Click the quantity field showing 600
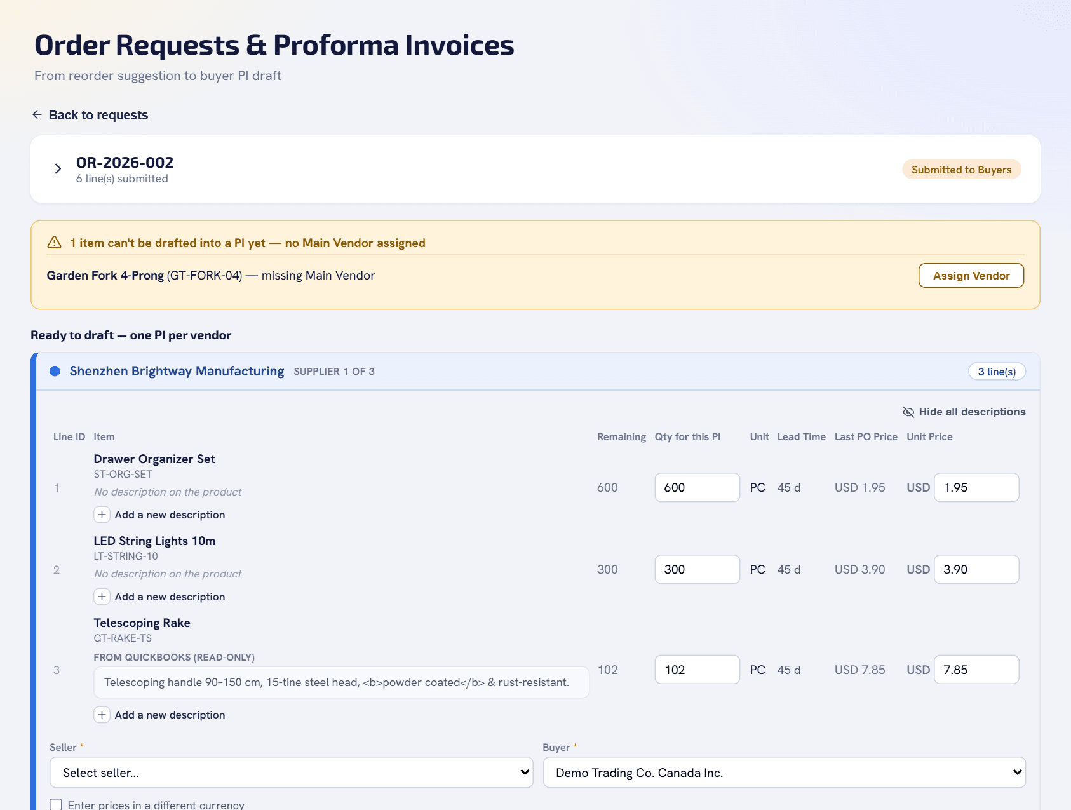Image resolution: width=1071 pixels, height=810 pixels. click(x=697, y=487)
